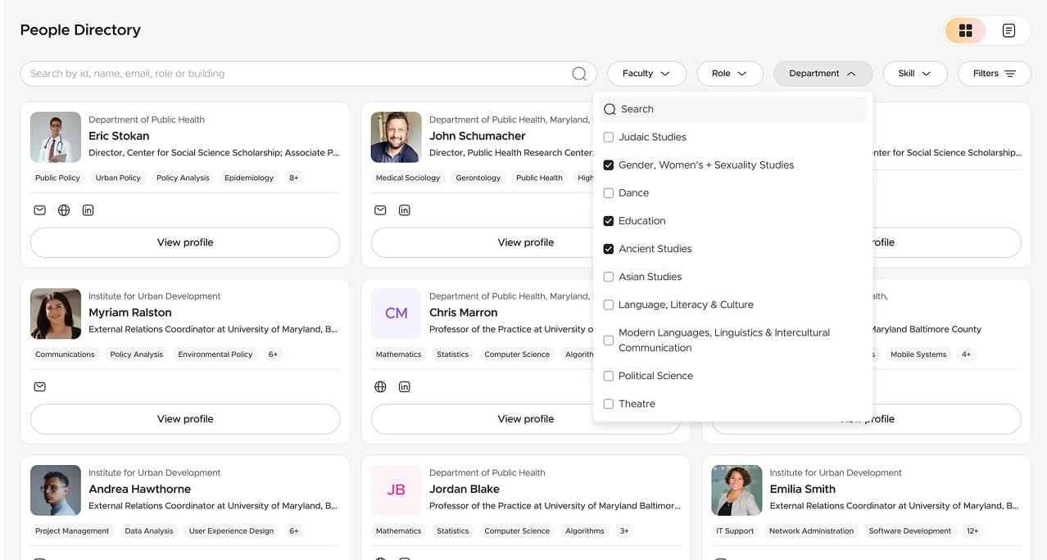
Task: Collapse the Department dropdown
Action: (x=823, y=74)
